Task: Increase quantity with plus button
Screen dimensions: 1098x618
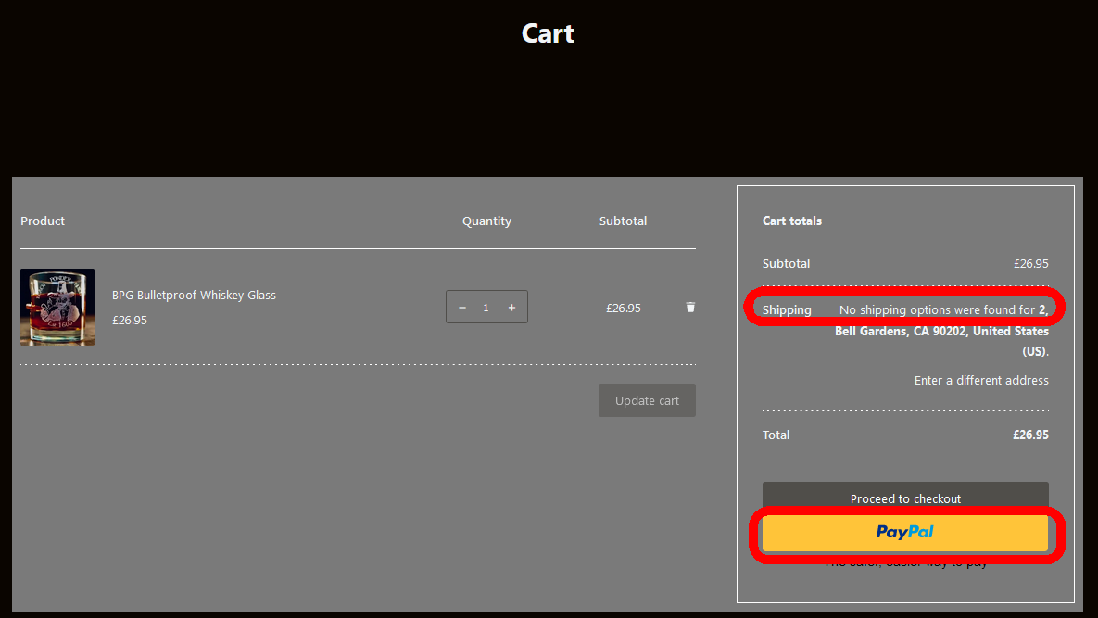Action: [511, 308]
